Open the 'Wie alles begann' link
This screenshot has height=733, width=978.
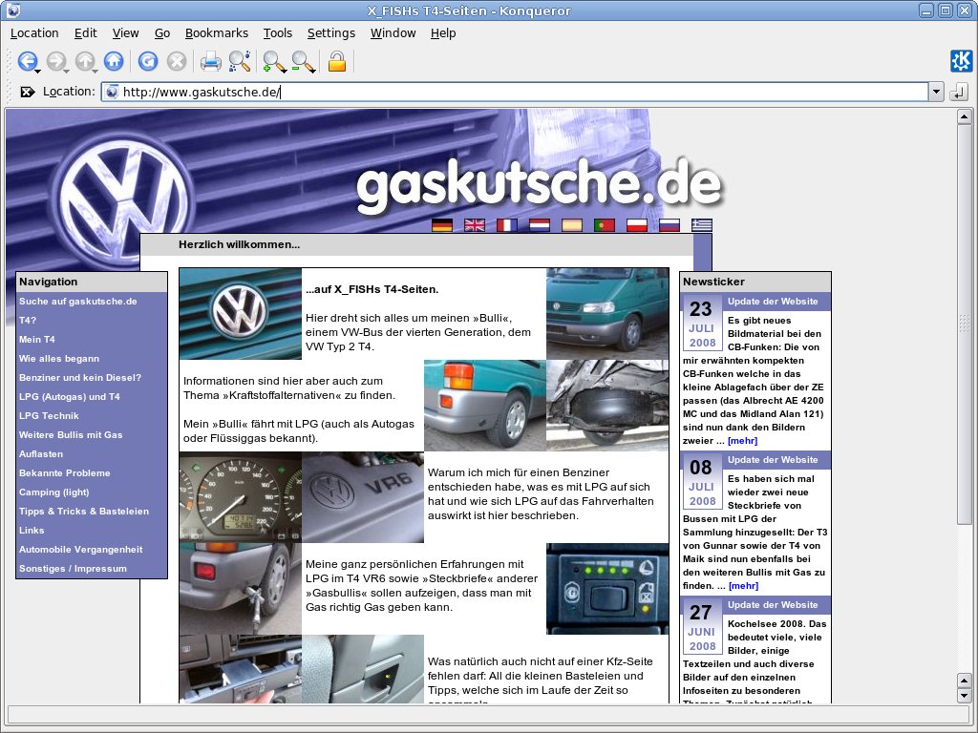point(59,359)
